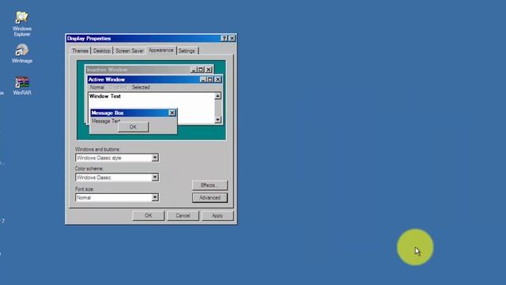Select the WinRAR desktop shortcut

[22, 85]
